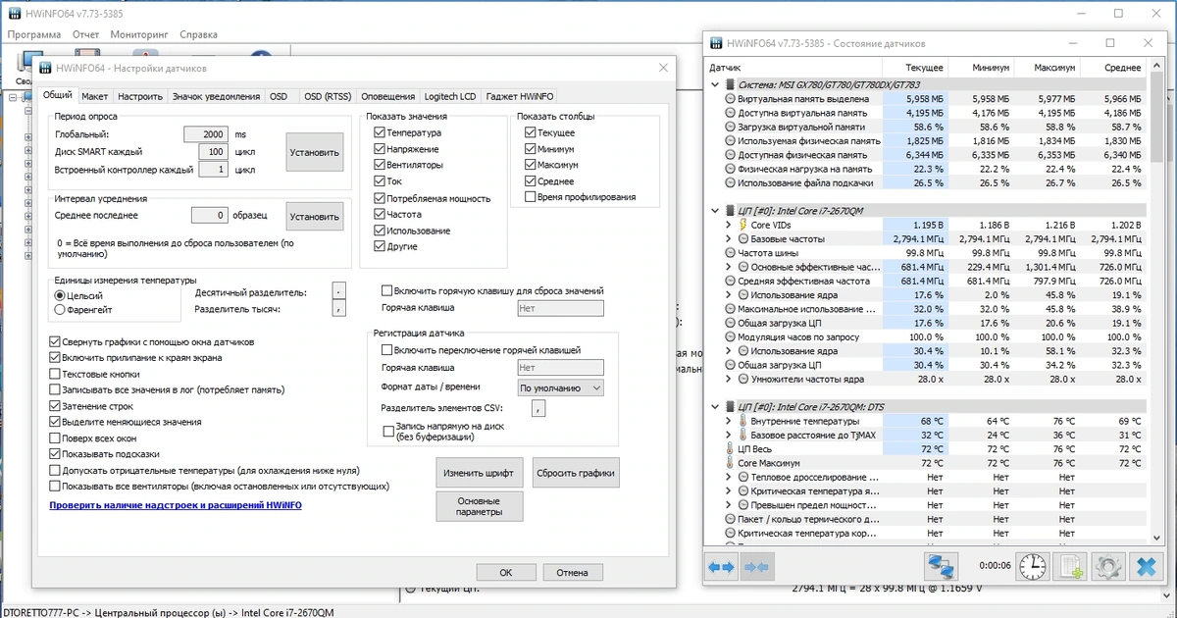Click the Диск SMART каждый cycle field
1177x618 pixels.
[213, 151]
